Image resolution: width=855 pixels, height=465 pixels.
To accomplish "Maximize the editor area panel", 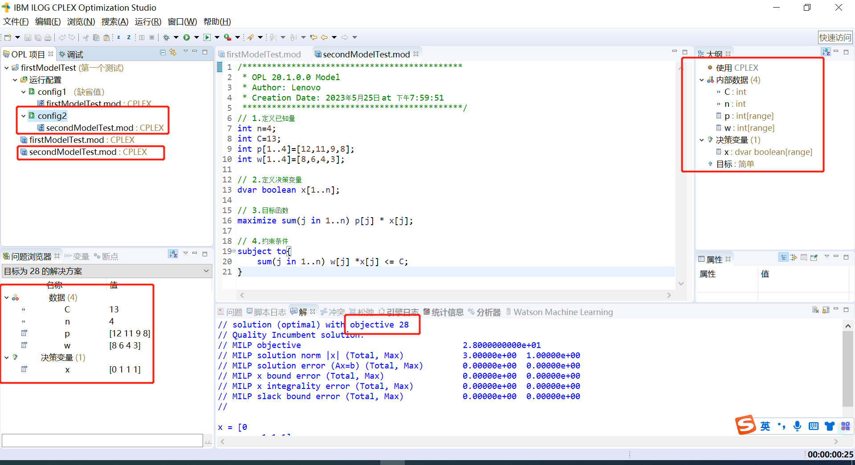I will pos(685,52).
